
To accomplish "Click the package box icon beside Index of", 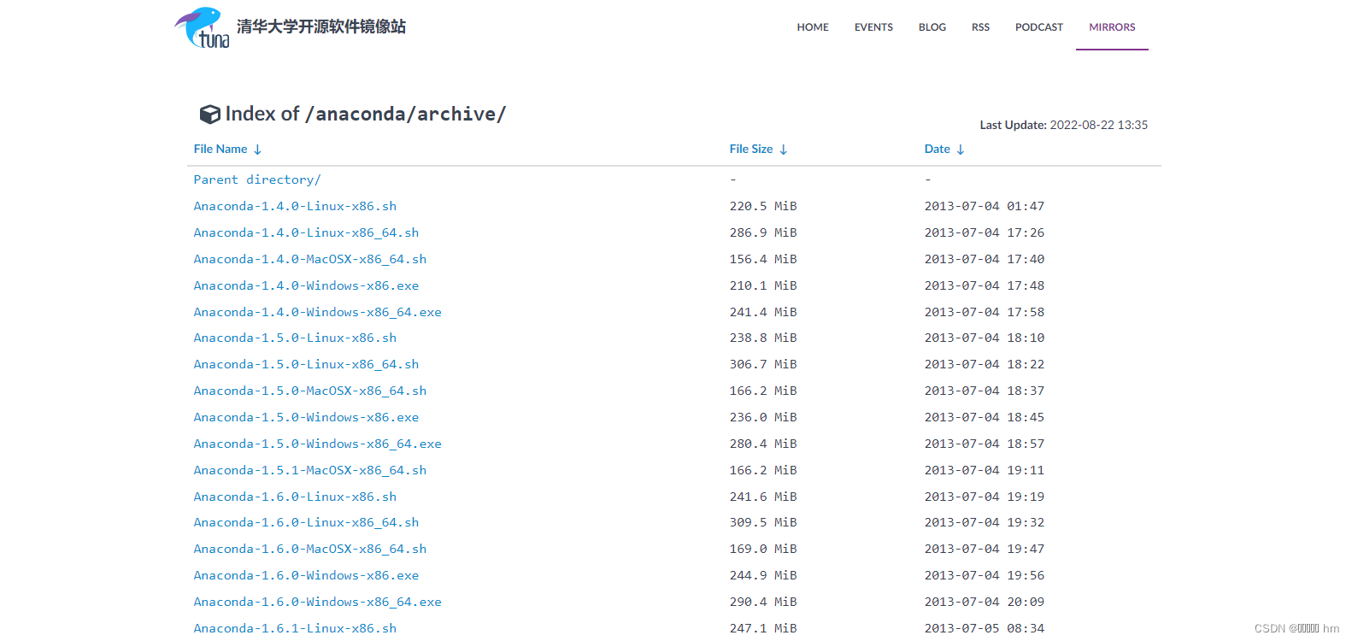I will [209, 115].
